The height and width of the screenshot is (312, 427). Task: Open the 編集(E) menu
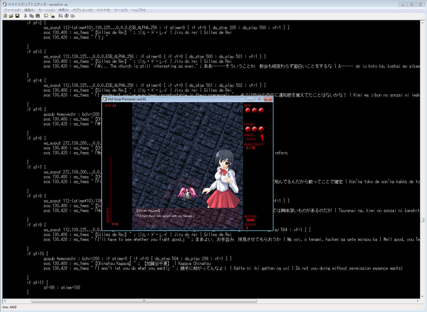click(29, 10)
